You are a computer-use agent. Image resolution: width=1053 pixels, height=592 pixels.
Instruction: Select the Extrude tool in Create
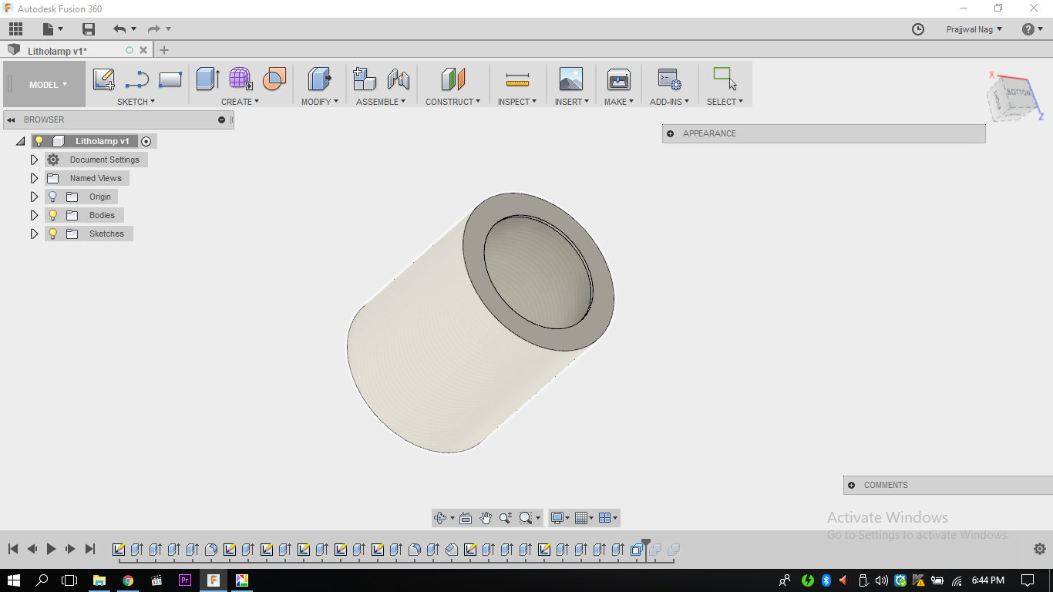(x=207, y=79)
